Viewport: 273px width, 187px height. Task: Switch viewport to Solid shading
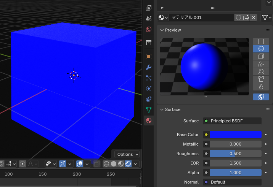tap(114, 164)
